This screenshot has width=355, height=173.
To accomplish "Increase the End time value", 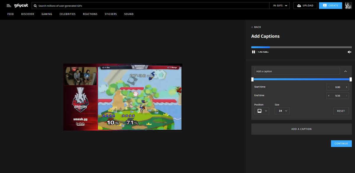I will [x=346, y=96].
